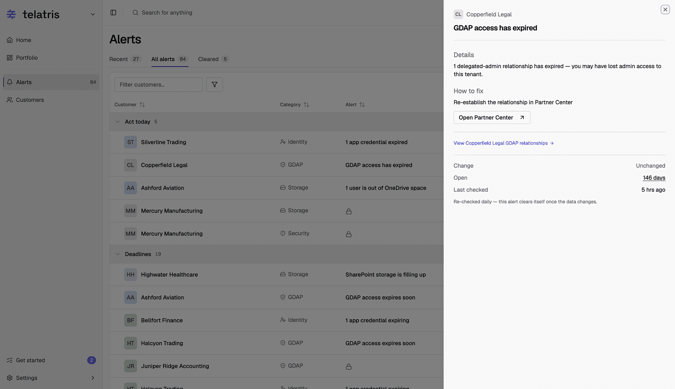Sort by Customer column arrows
675x389 pixels.
142,105
